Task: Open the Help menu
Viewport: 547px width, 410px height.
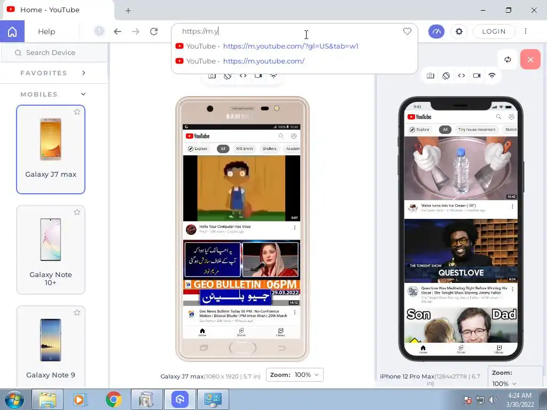Action: (46, 31)
